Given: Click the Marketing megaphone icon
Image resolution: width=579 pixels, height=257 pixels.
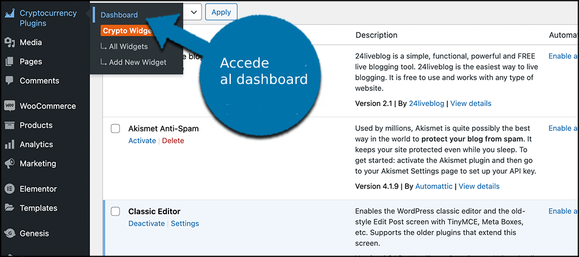Looking at the screenshot, I should [x=9, y=163].
